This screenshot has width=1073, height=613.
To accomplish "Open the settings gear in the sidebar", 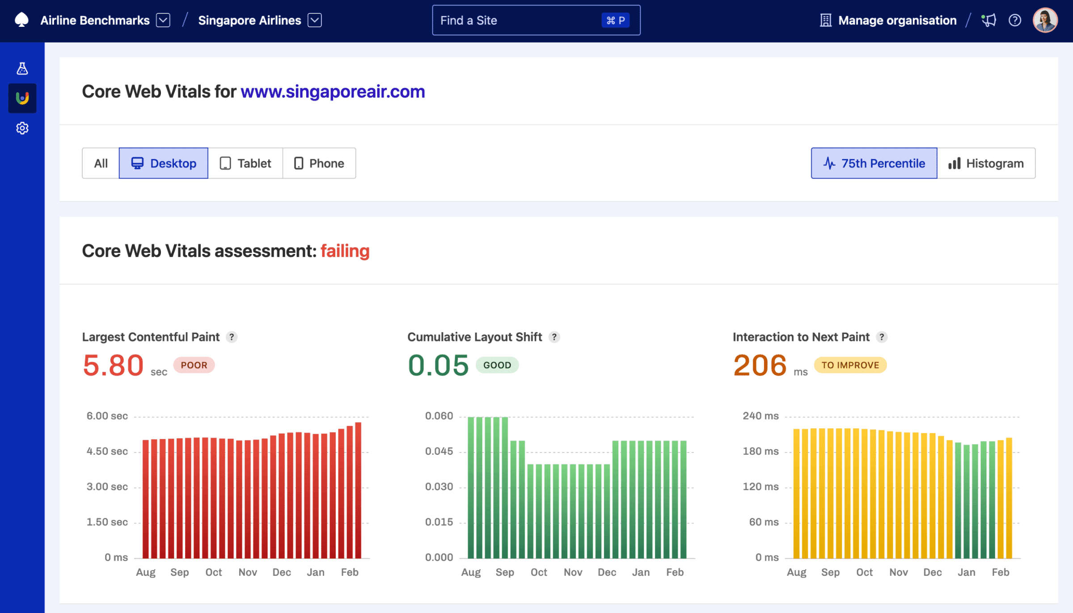I will [22, 128].
